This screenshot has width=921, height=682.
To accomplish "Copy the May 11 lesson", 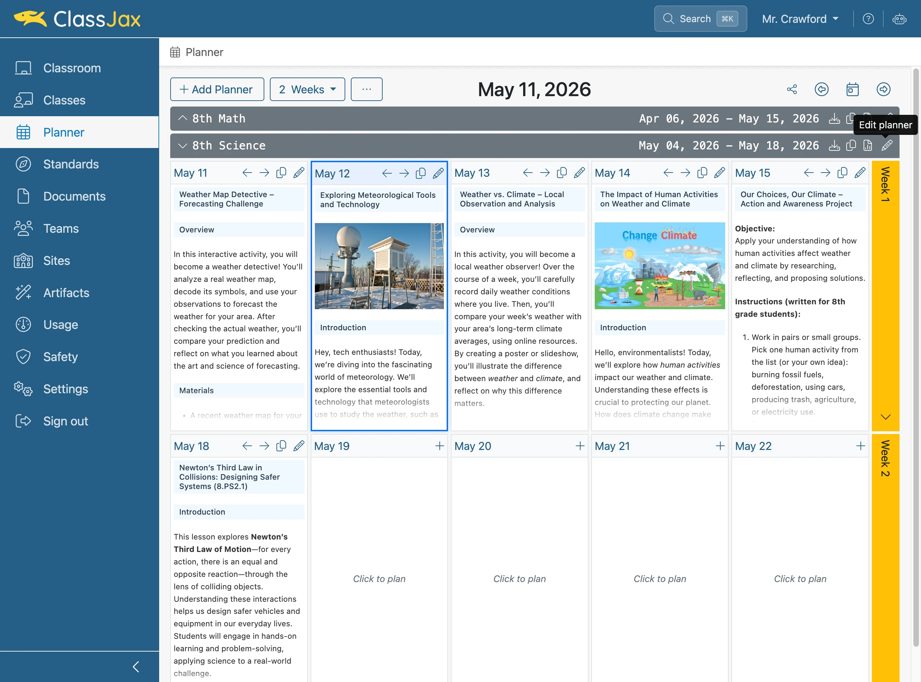I will click(281, 173).
